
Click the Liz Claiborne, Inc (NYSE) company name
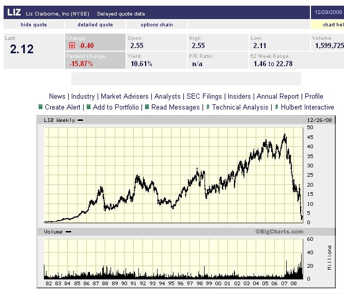tap(57, 14)
